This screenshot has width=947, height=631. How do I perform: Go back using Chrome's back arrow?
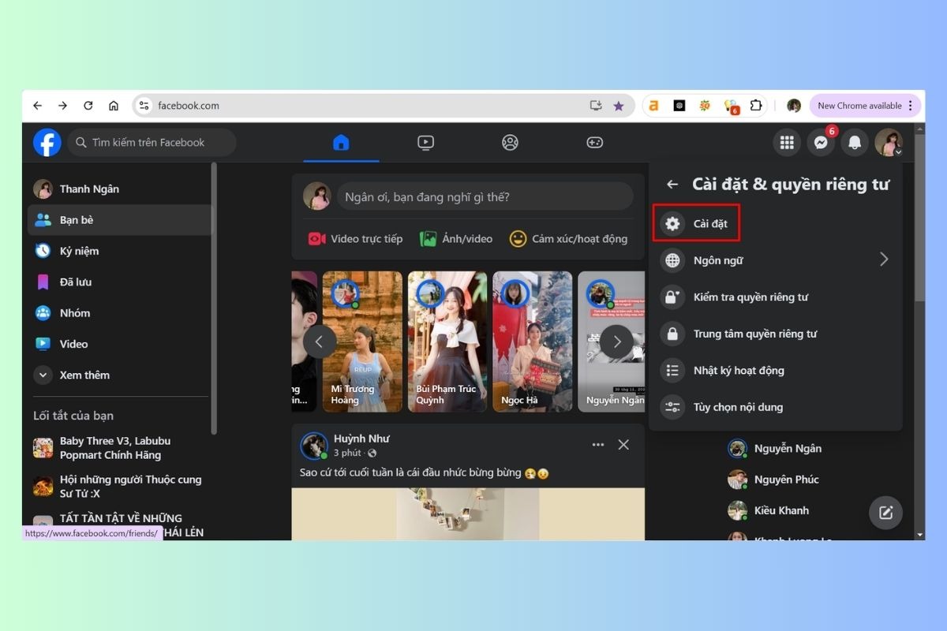coord(38,106)
